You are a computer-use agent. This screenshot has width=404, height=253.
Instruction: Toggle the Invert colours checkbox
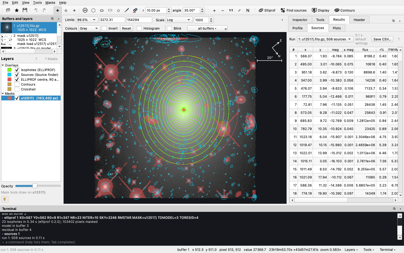(x=104, y=28)
